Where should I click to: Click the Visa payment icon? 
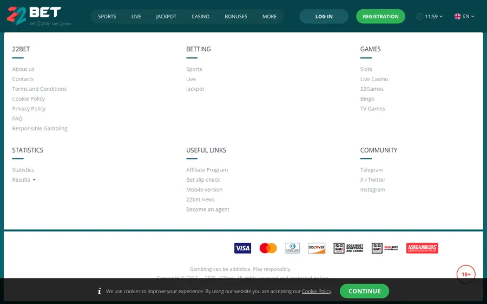242,248
